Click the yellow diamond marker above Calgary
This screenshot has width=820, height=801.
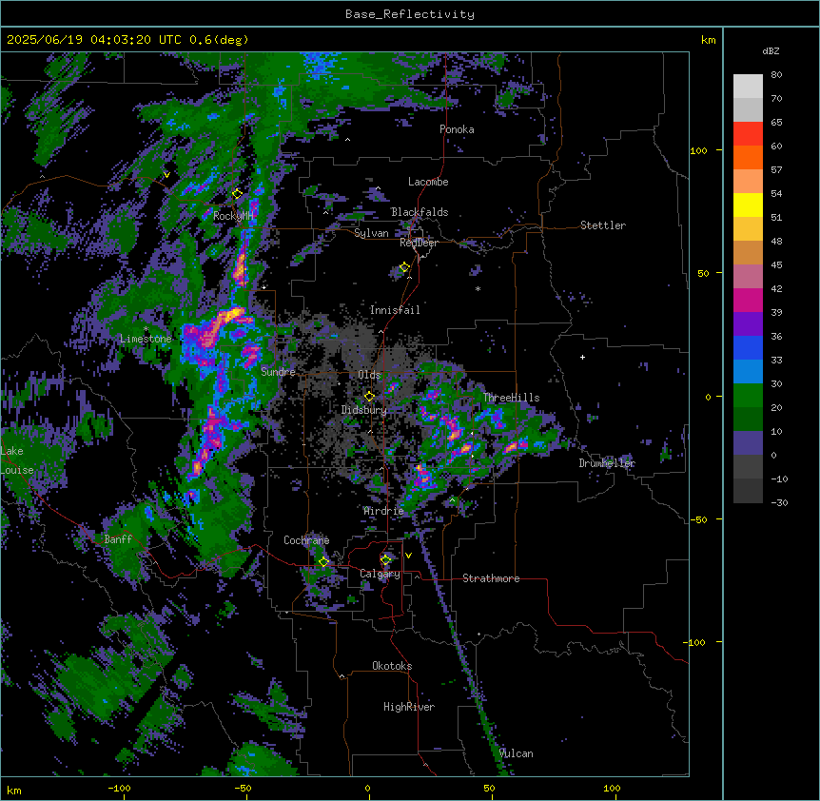point(385,560)
